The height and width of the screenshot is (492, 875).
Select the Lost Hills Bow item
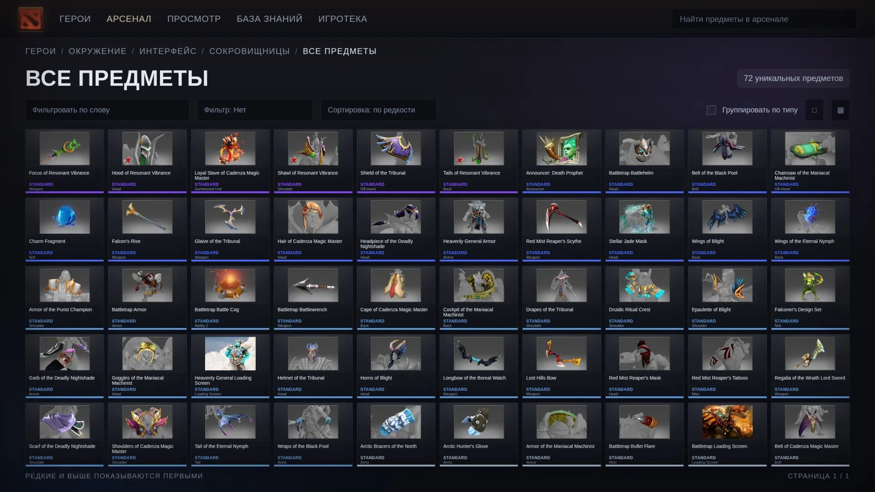click(x=561, y=366)
